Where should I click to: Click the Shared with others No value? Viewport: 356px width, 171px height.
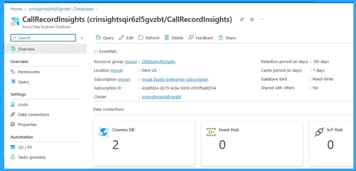(x=316, y=88)
